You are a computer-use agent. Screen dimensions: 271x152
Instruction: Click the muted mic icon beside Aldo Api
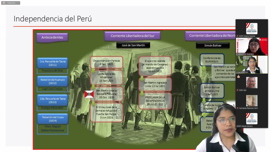[x=238, y=90]
